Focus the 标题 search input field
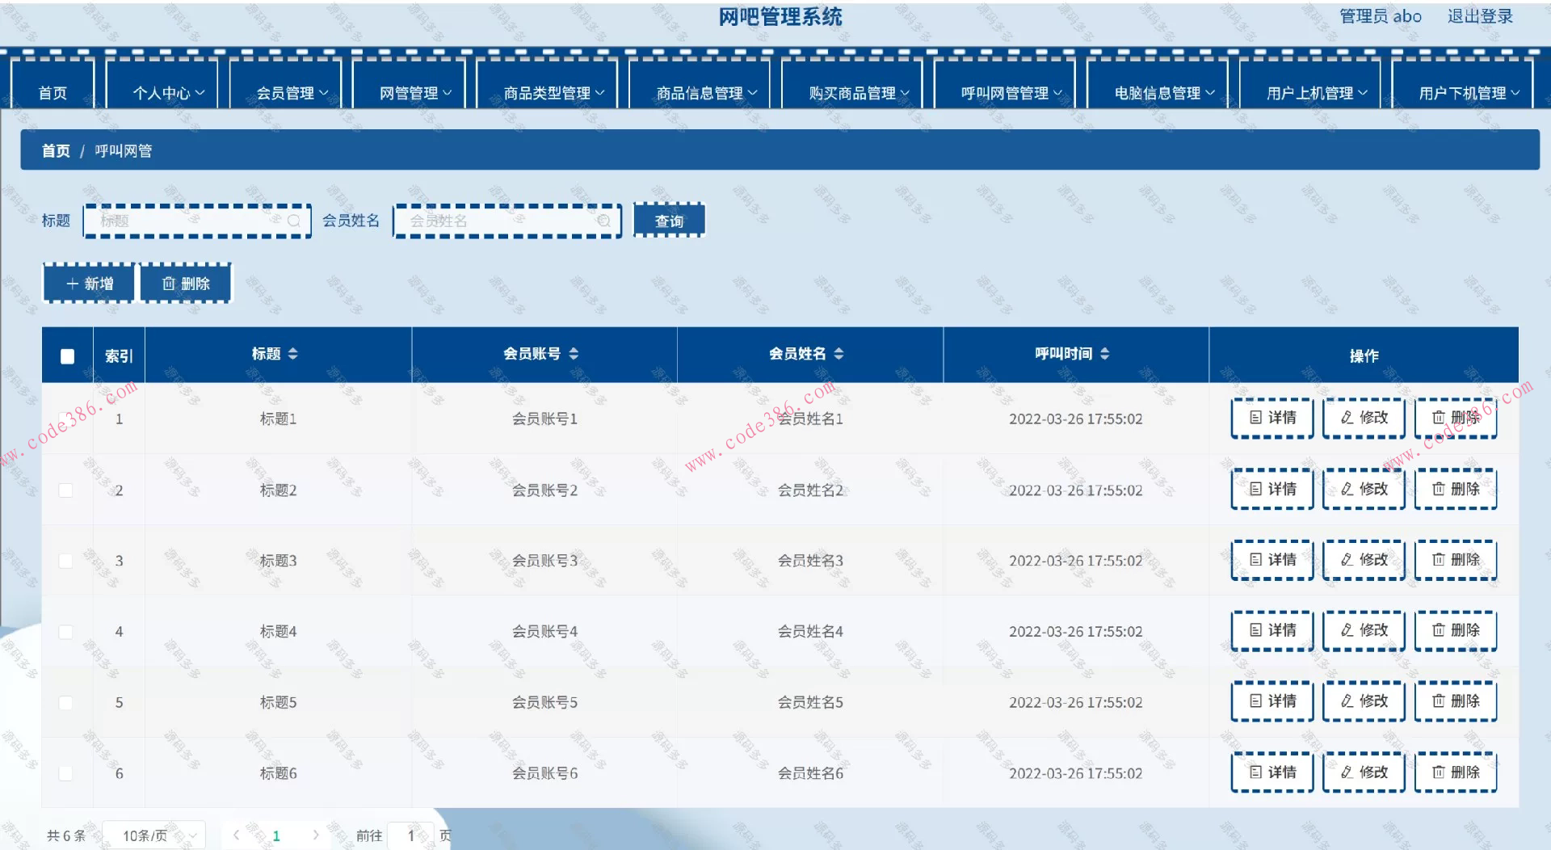 click(197, 221)
